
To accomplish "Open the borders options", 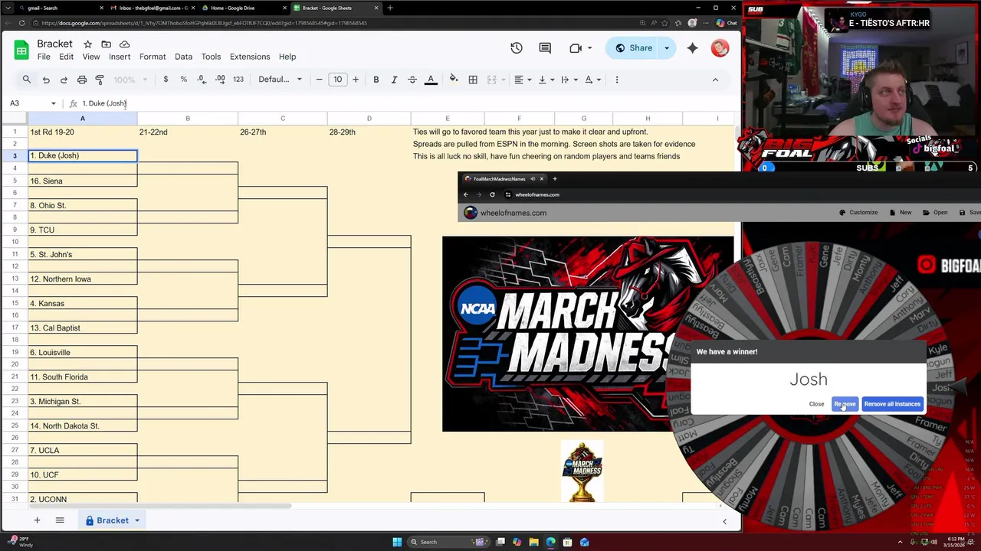I will tap(473, 80).
